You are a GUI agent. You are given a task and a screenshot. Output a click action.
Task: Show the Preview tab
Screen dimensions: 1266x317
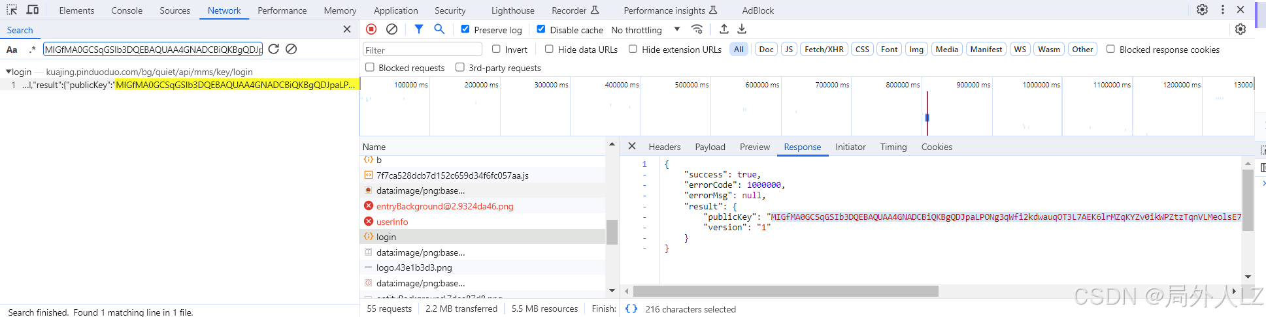755,147
